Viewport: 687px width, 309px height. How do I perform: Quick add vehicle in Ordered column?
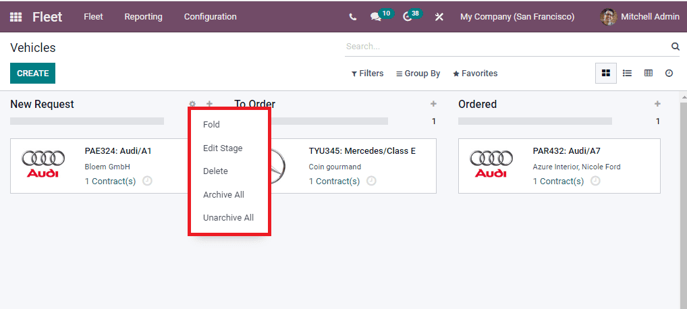click(x=657, y=104)
